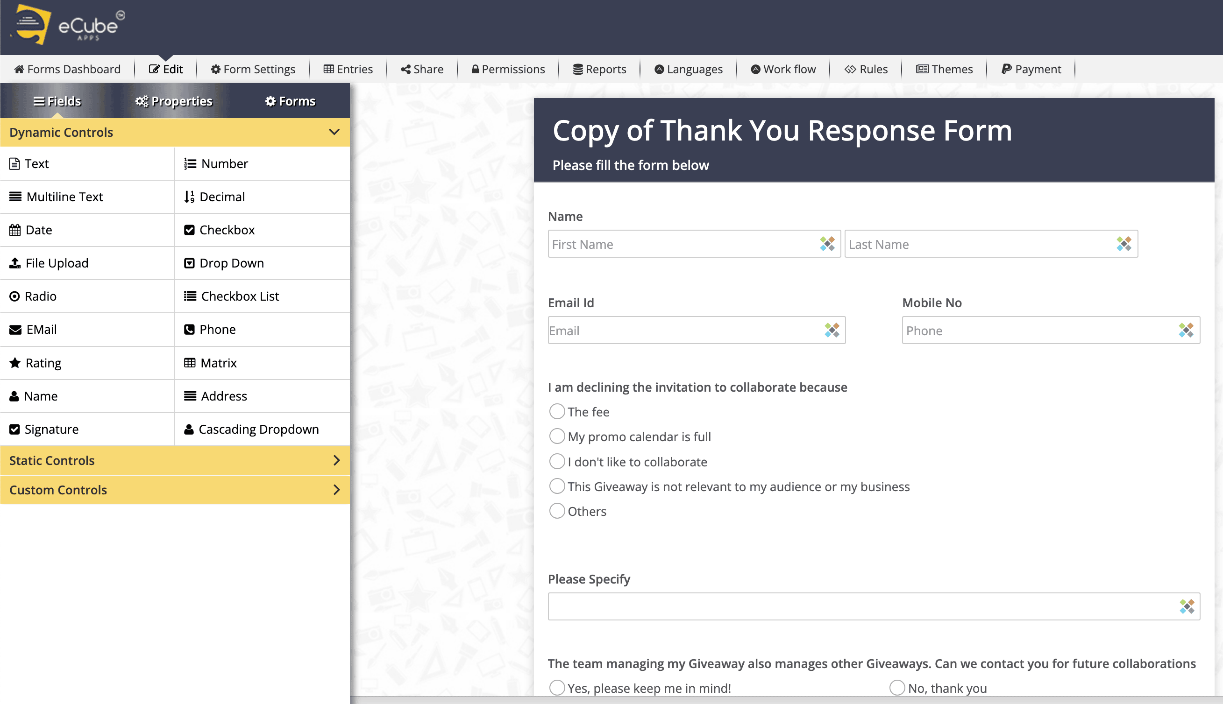Open the Themes page
This screenshot has width=1223, height=704.
click(944, 69)
